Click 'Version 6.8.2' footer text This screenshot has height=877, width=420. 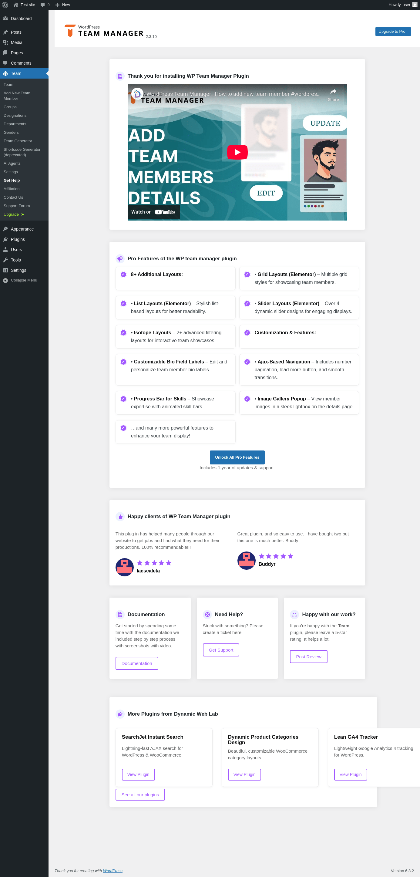(x=402, y=871)
